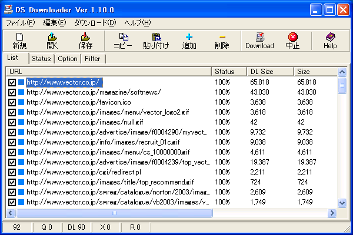Click blue status square for favicon.ico row
Screen dimensions: 353x235
[x=21, y=102]
